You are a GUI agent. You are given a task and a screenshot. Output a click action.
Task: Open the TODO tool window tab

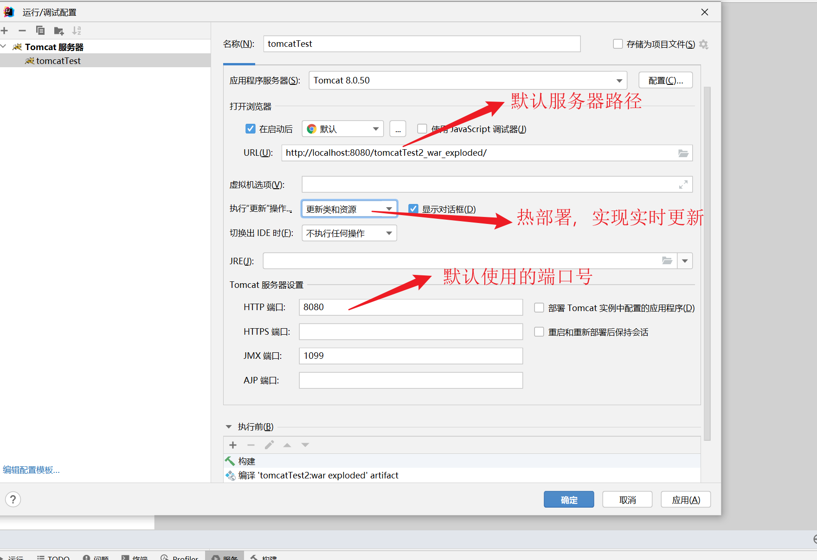pos(53,558)
